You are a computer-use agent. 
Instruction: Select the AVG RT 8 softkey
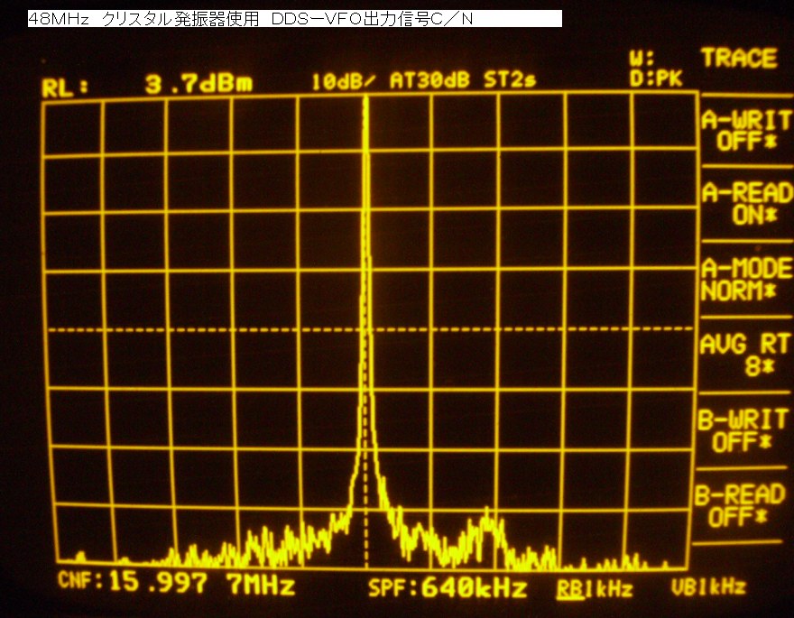coord(745,355)
